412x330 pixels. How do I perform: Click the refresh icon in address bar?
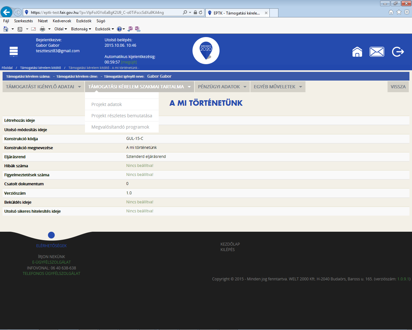point(201,13)
